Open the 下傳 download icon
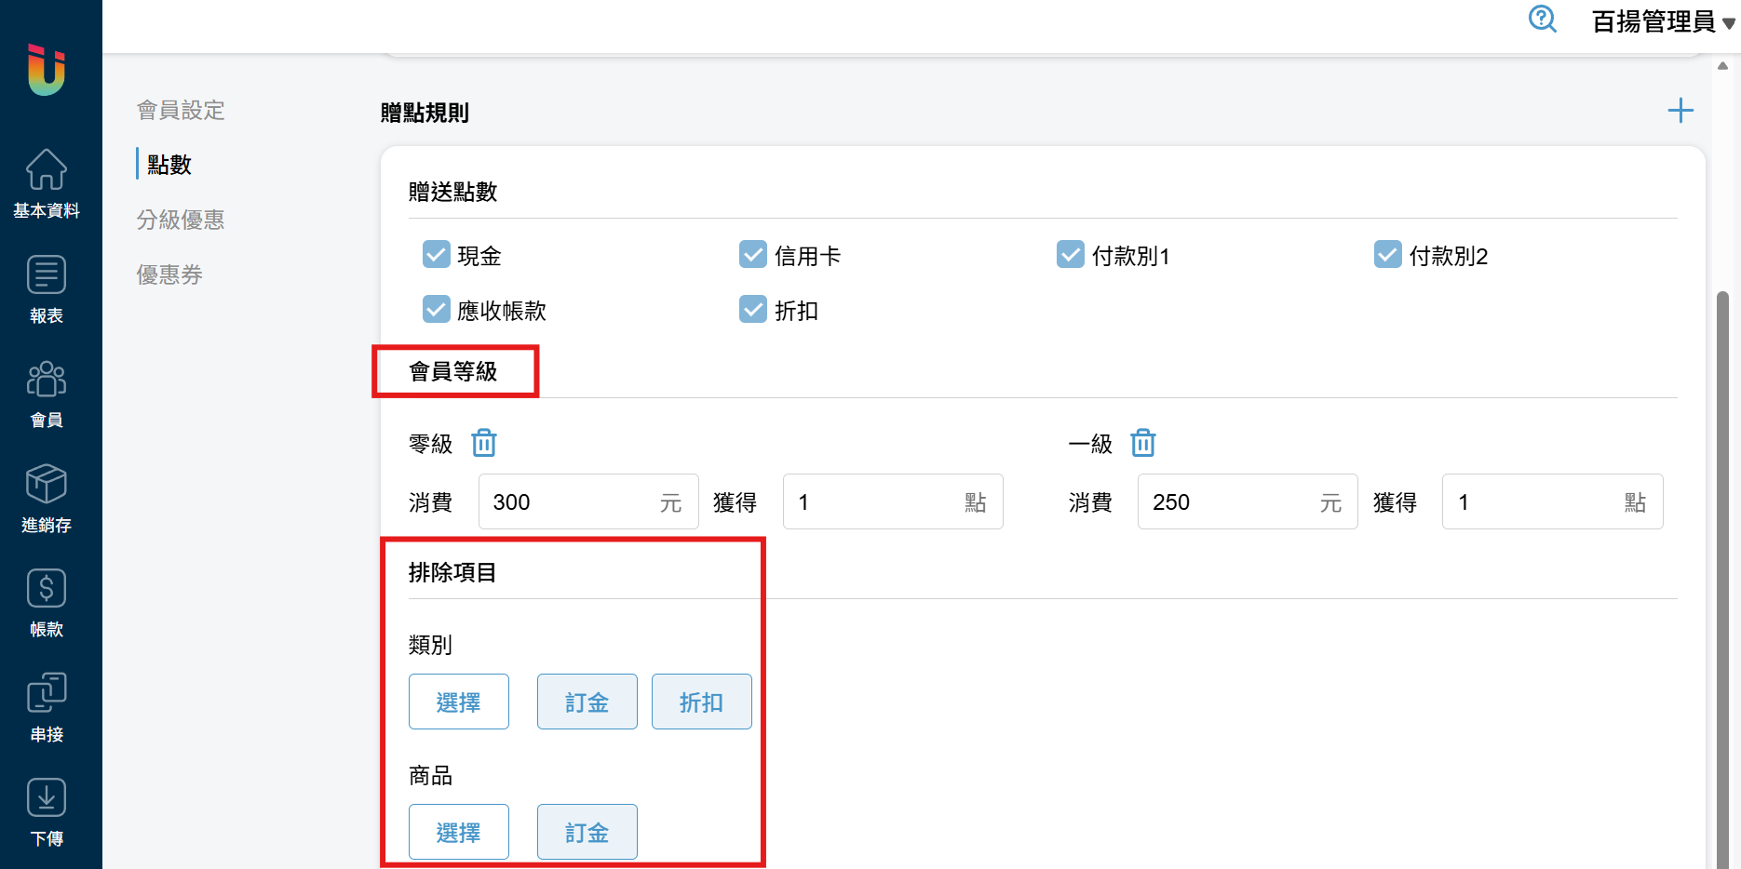Screen dimensions: 1741x869 click(x=47, y=798)
